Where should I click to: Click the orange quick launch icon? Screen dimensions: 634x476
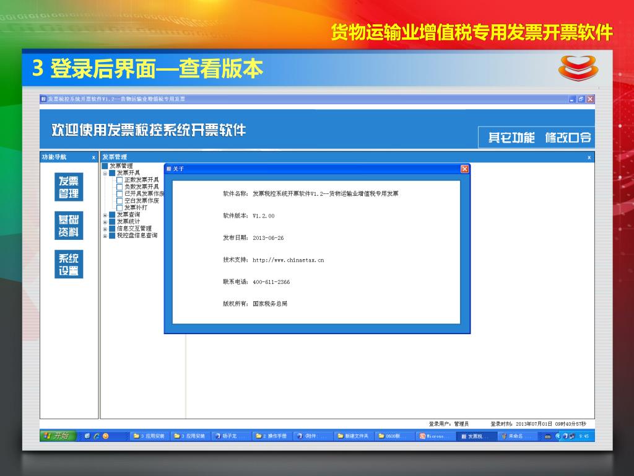coord(106,436)
